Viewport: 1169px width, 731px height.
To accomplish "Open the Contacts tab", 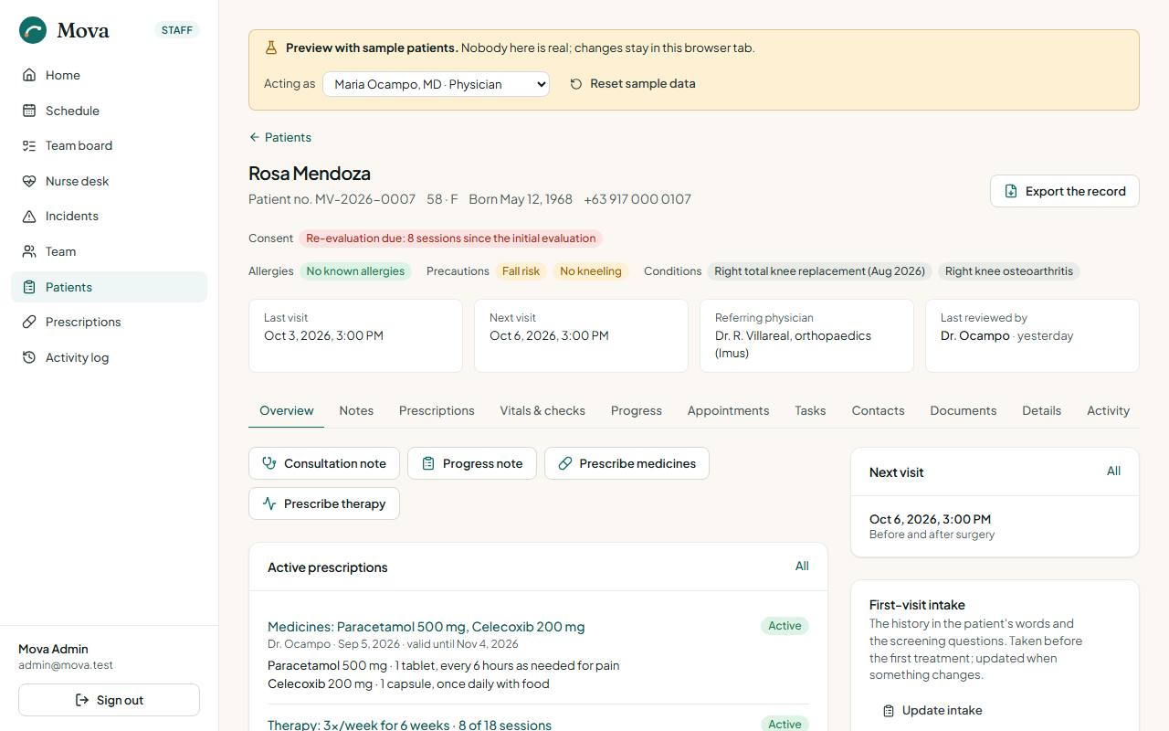I will click(x=878, y=410).
